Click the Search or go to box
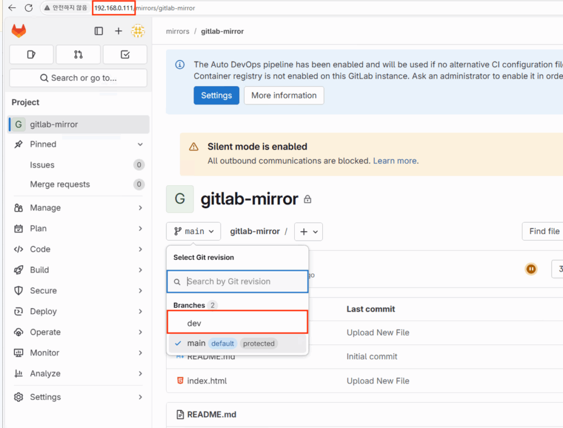This screenshot has height=428, width=563. [78, 78]
